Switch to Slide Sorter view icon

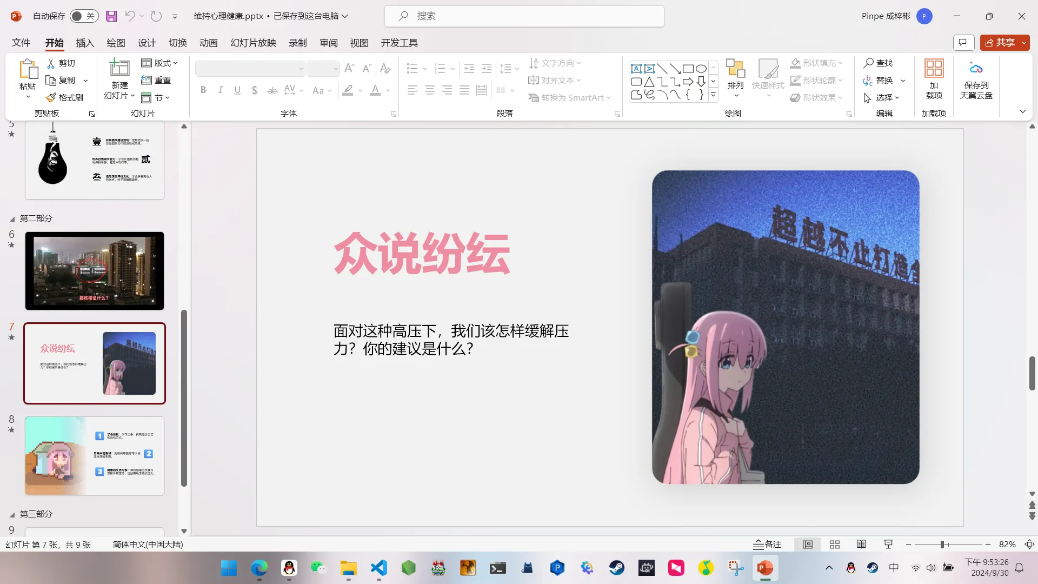click(x=835, y=545)
